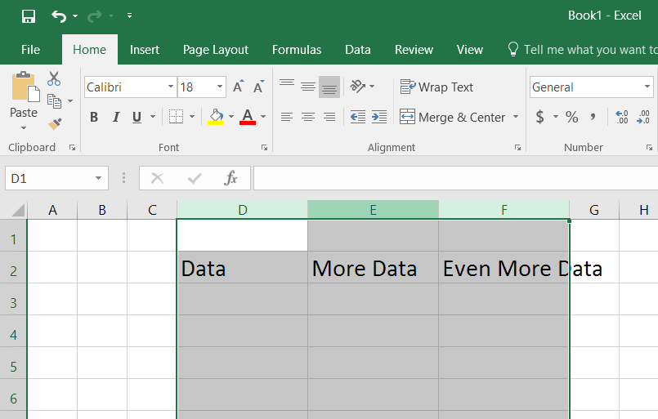658x419 pixels.
Task: Expand the Paste options arrow
Action: 24,127
